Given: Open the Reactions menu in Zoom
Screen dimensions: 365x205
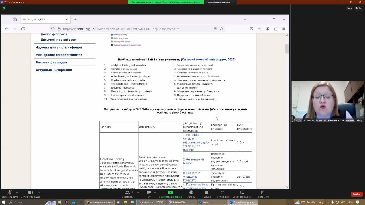Looking at the screenshot, I should pos(206,193).
